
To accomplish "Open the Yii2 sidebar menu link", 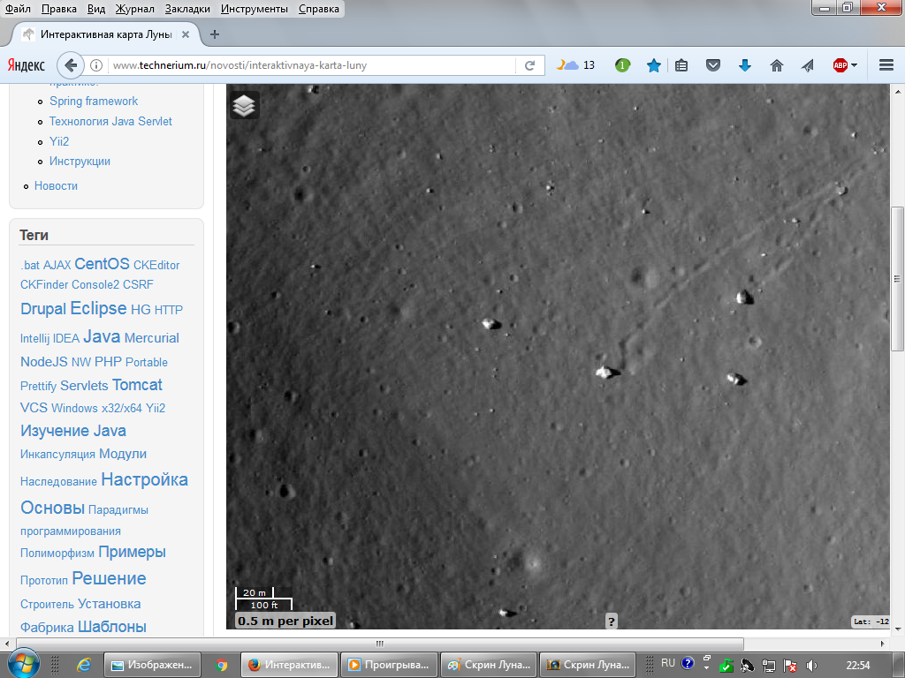I will point(59,141).
